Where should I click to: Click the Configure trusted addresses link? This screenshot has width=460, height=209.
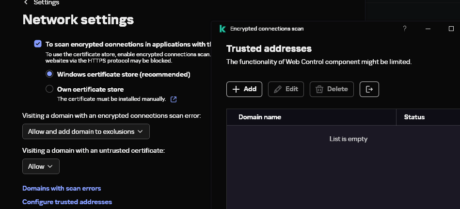point(67,202)
